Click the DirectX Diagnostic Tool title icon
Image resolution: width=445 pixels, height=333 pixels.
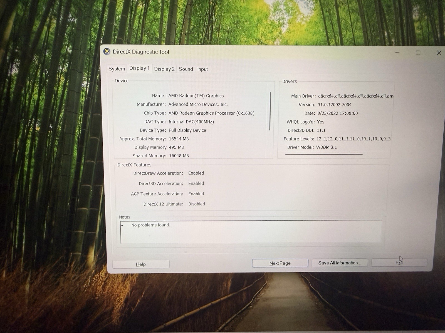107,52
